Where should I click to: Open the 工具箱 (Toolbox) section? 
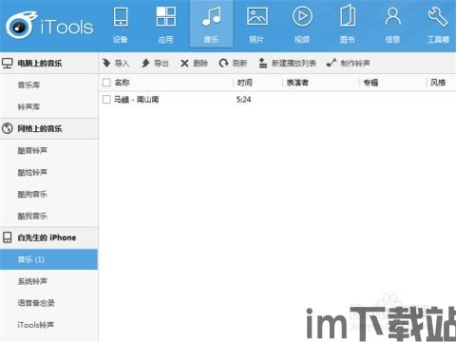[x=438, y=25]
